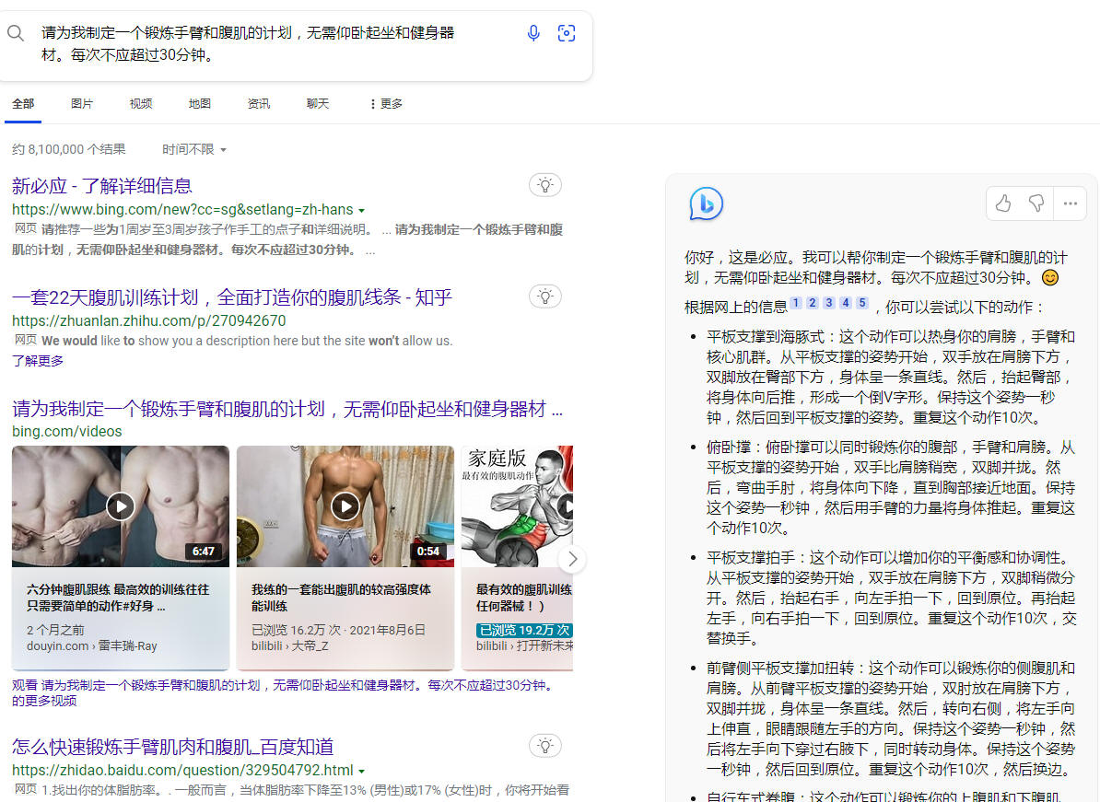Click the bing.com/videos URL text

(66, 432)
